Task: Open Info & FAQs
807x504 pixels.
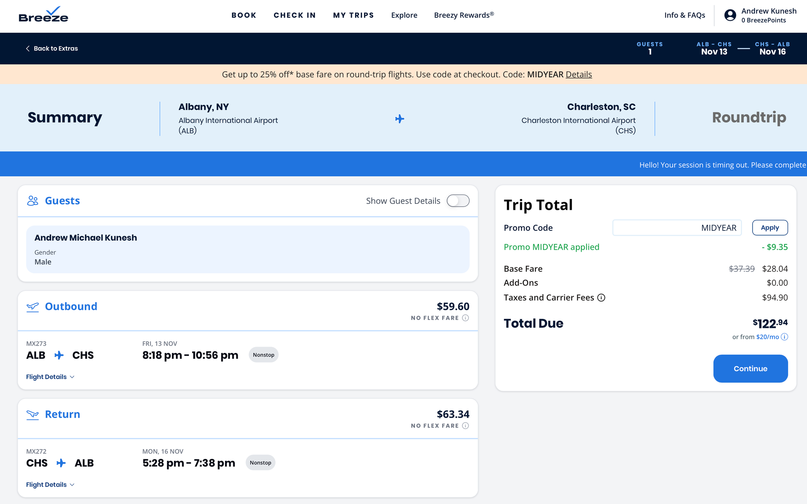Action: coord(685,15)
